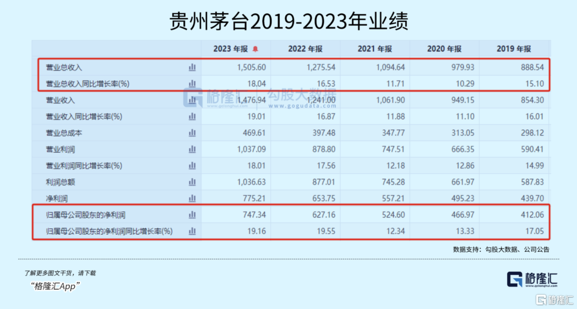
Task: Open chart icon for 营业总收入 row
Action: (192, 67)
